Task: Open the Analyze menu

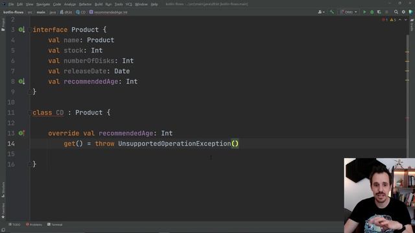Action: [70, 5]
